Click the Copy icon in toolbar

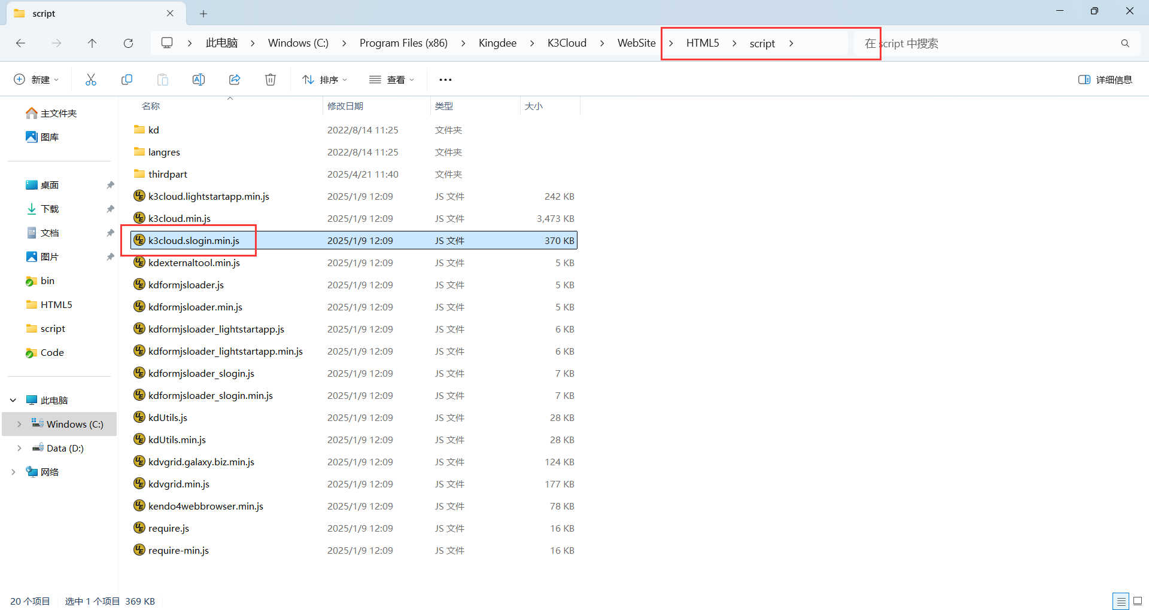click(x=127, y=80)
